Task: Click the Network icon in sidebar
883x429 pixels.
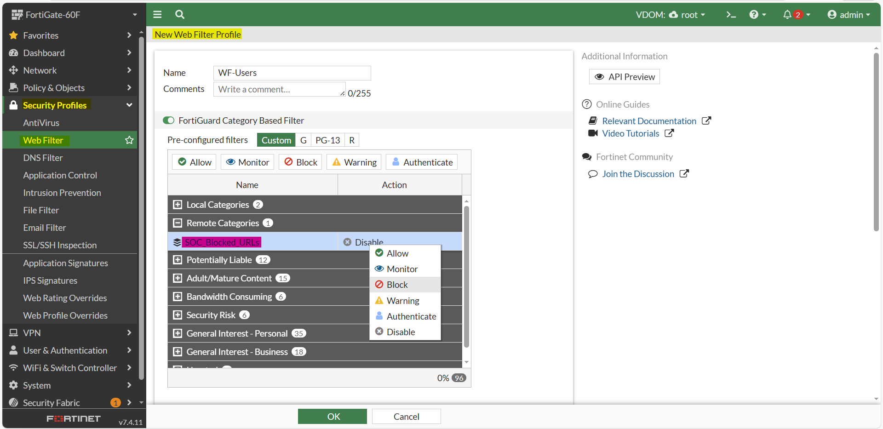Action: (x=13, y=70)
